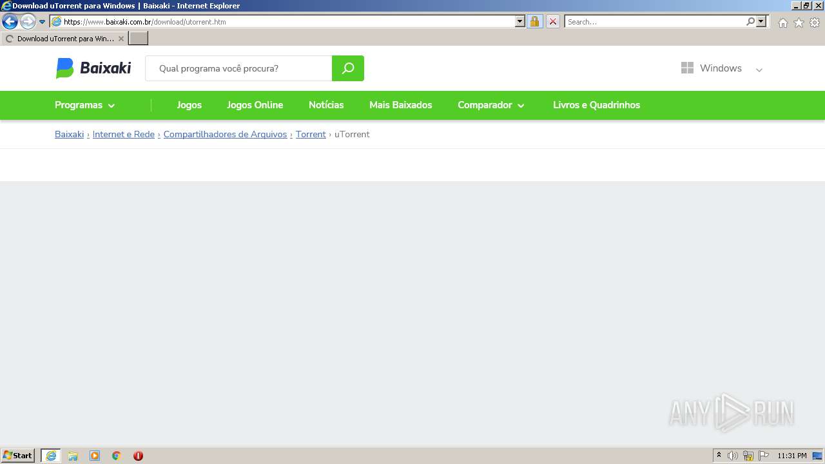Launch Chrome from the taskbar

[117, 456]
